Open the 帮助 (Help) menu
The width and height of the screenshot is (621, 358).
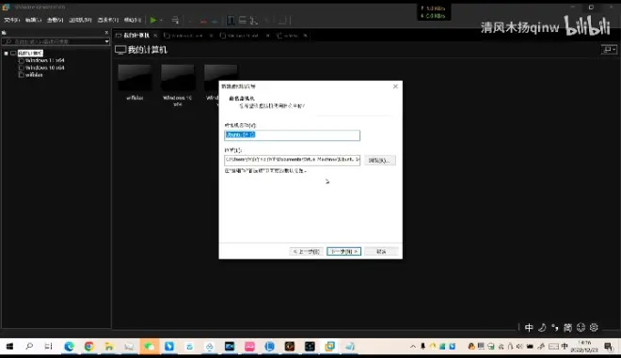pyautogui.click(x=133, y=20)
